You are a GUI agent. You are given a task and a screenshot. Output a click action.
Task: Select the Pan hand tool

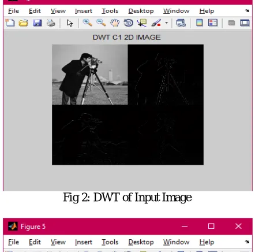pyautogui.click(x=115, y=23)
